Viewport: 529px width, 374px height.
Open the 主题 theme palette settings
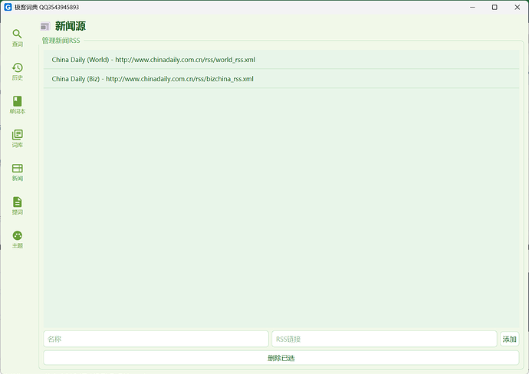point(18,239)
